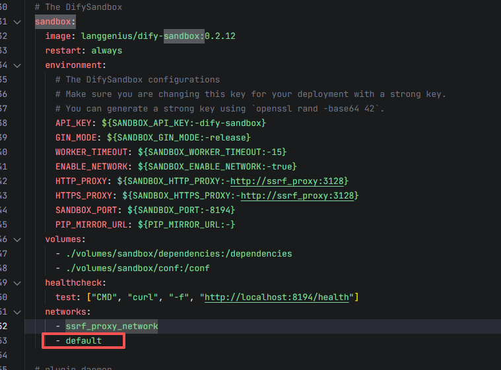Viewport: 501px width, 370px height.
Task: Click the ./volumes/sandbox/conf:/conf entry
Action: pyautogui.click(x=138, y=268)
